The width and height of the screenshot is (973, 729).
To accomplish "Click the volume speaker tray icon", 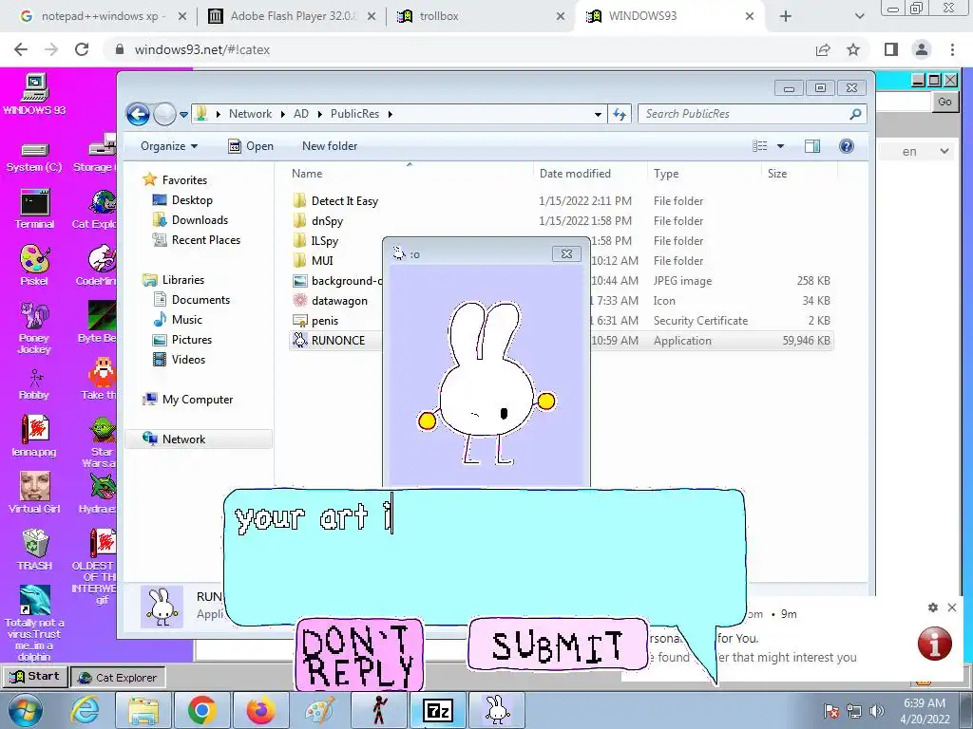I will [877, 711].
